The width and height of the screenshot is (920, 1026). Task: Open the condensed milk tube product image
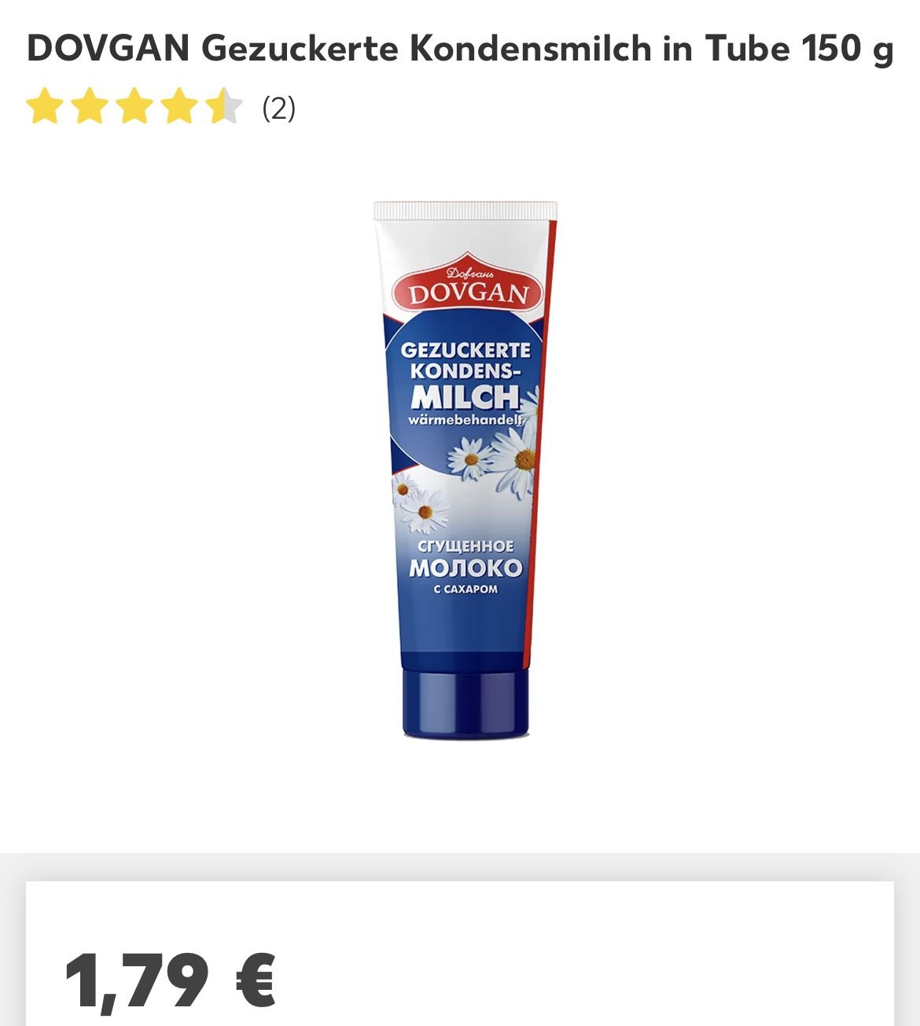[466, 470]
